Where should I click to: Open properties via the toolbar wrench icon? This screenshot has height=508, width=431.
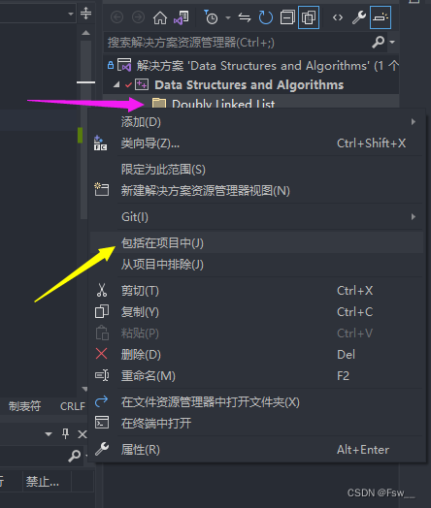click(359, 17)
